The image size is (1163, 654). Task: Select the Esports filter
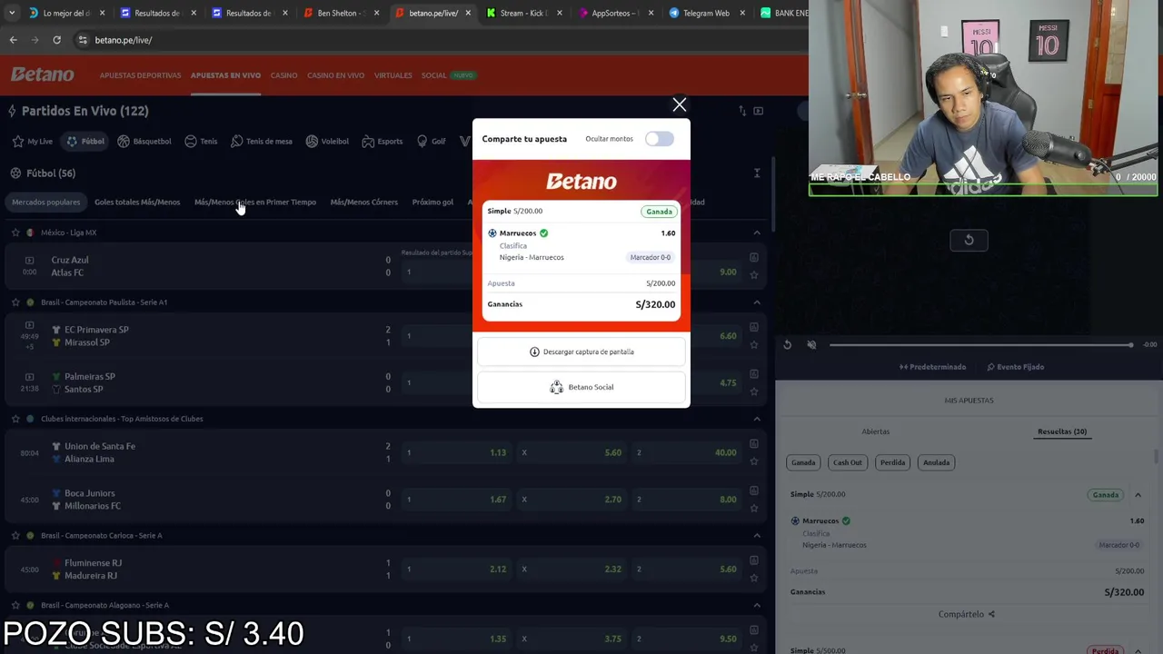tap(382, 142)
